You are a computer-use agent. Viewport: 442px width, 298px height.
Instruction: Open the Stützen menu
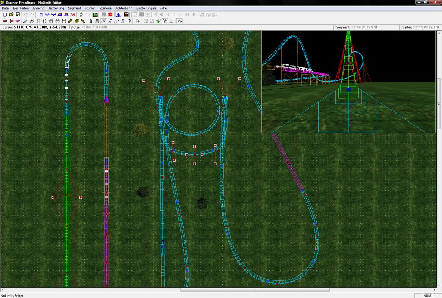point(90,8)
